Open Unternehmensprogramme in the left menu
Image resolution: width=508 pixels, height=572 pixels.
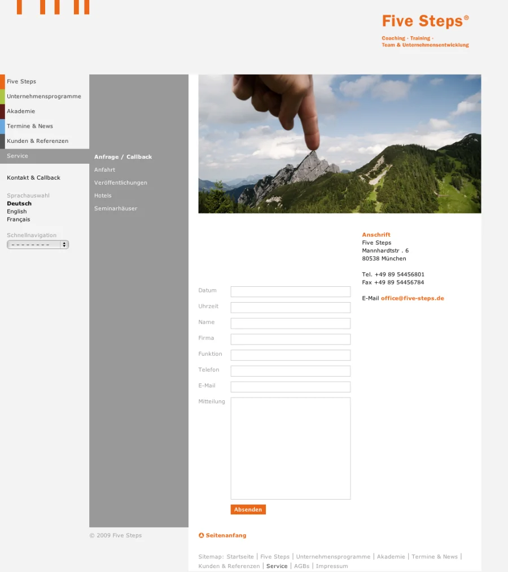44,97
